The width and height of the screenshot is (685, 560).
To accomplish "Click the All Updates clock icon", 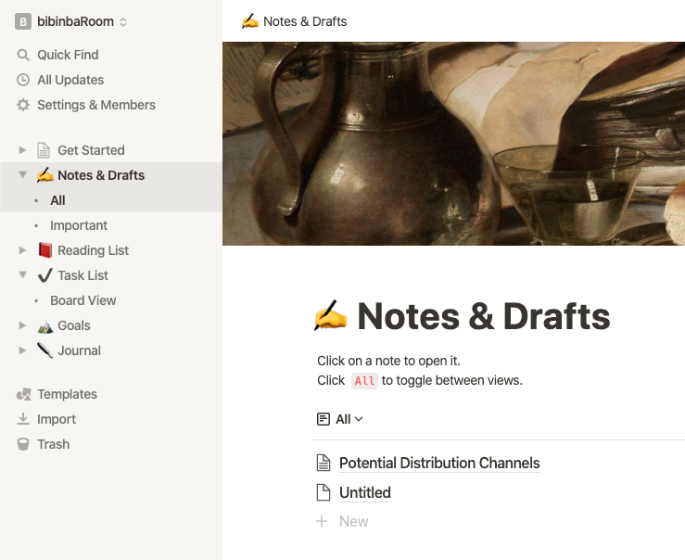I will [23, 80].
